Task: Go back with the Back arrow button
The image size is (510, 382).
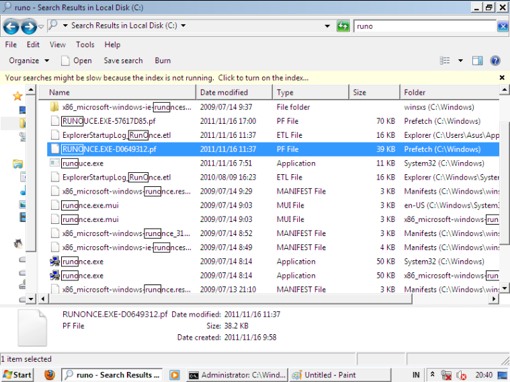Action: coord(11,27)
